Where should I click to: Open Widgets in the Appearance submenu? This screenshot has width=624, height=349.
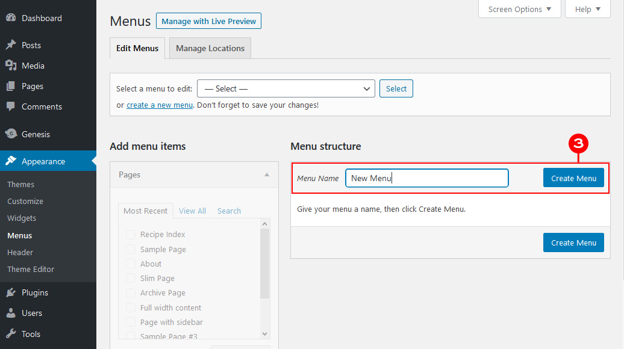pos(22,218)
